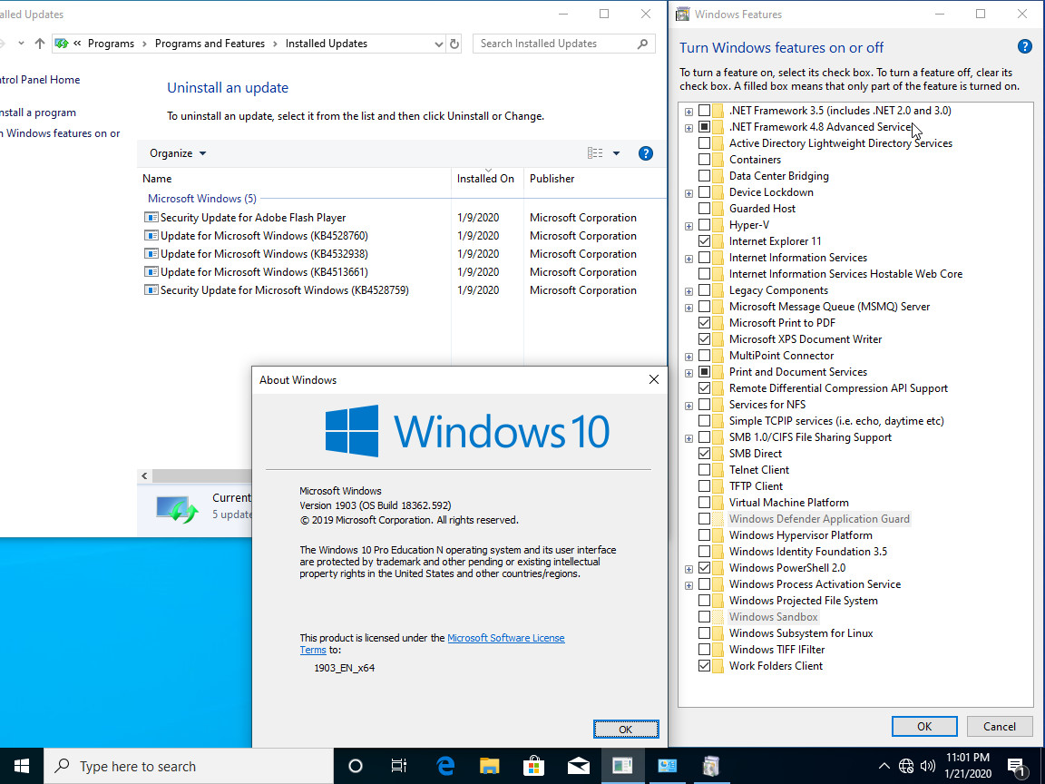Expand Print and Document Services node

click(x=689, y=373)
